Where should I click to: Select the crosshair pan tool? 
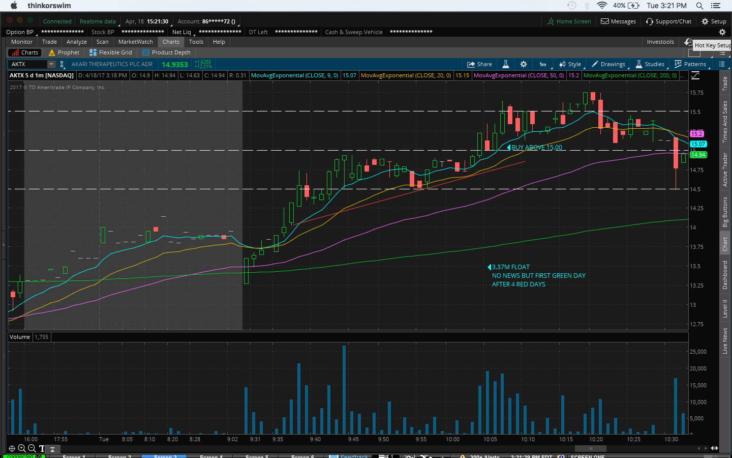coord(12,448)
